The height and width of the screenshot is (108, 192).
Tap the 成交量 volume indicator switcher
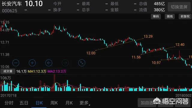tap(8, 71)
